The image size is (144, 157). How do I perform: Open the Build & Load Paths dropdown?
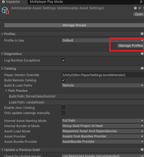[103, 85]
